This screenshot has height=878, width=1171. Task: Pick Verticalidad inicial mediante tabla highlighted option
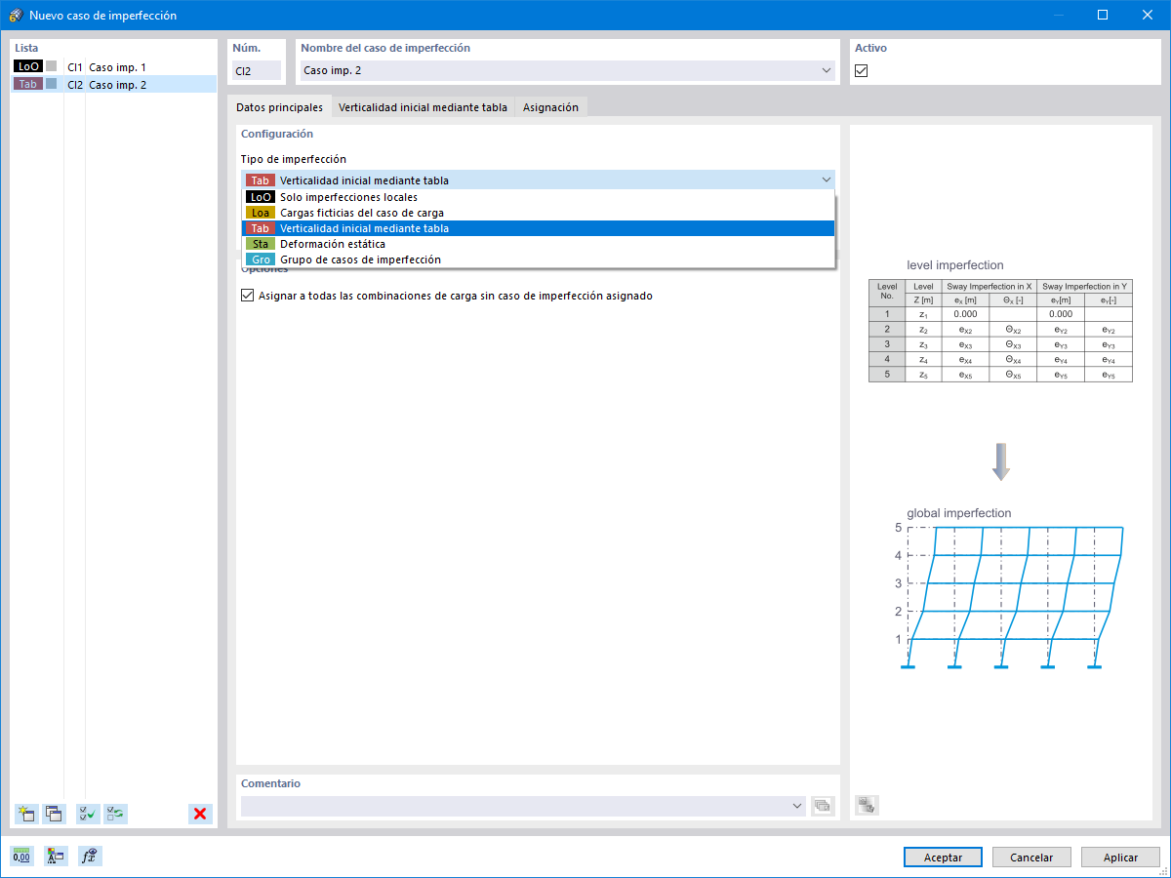click(x=539, y=228)
